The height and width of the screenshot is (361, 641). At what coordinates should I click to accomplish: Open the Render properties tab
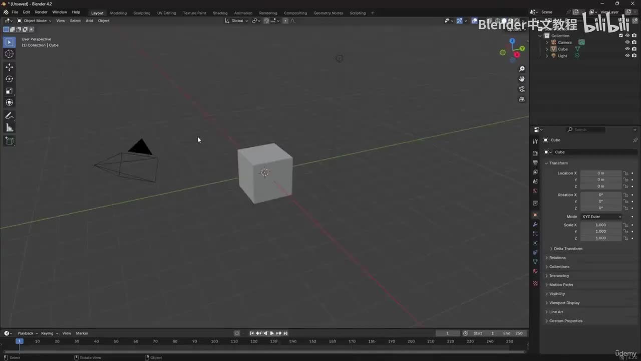click(x=535, y=153)
